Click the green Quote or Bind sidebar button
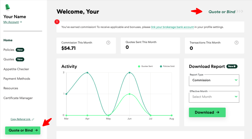The height and width of the screenshot is (139, 252). point(23,130)
